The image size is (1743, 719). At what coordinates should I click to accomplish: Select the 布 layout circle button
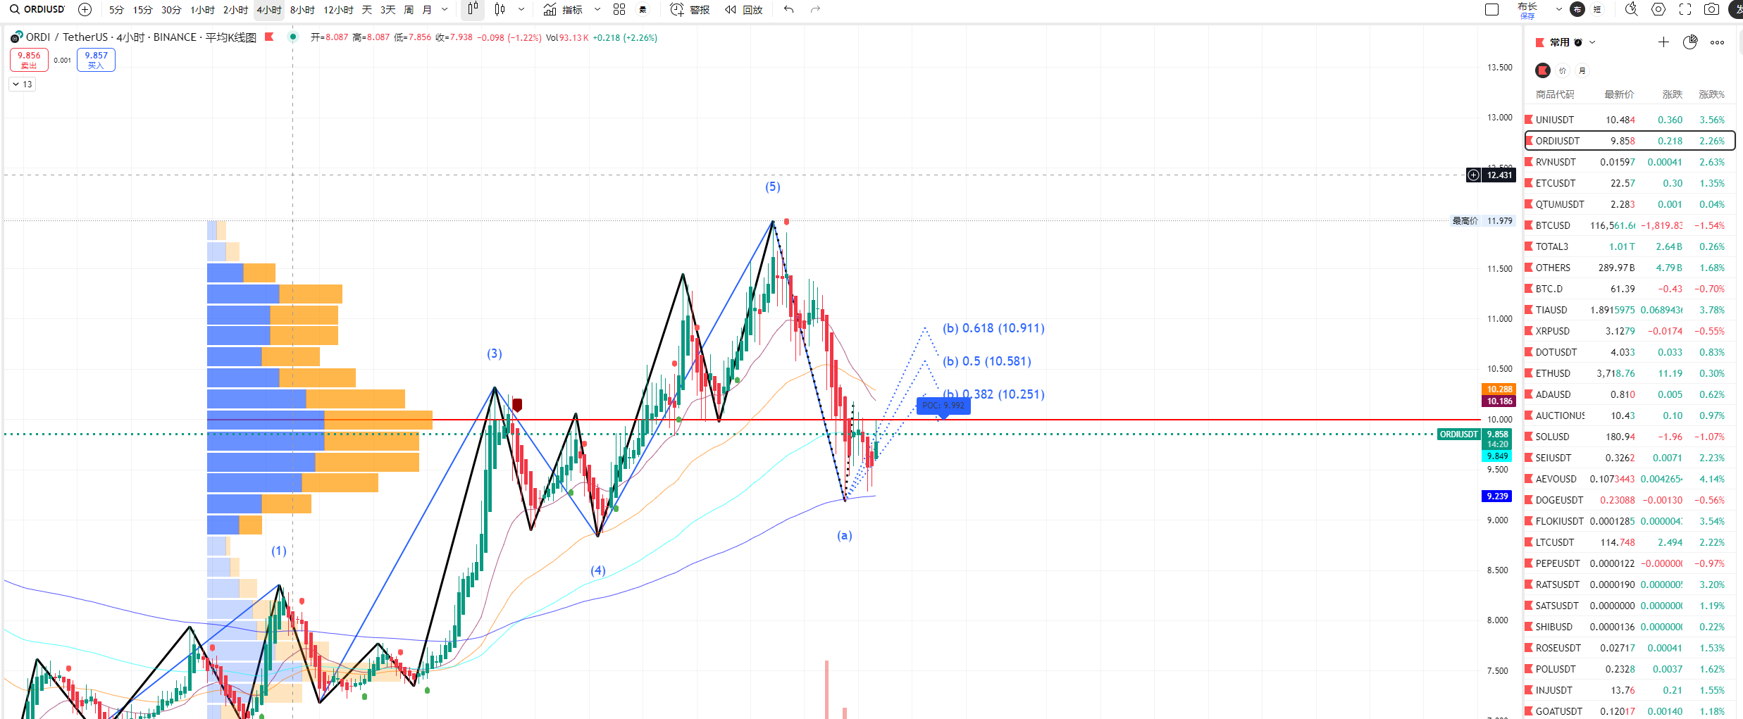point(1577,9)
